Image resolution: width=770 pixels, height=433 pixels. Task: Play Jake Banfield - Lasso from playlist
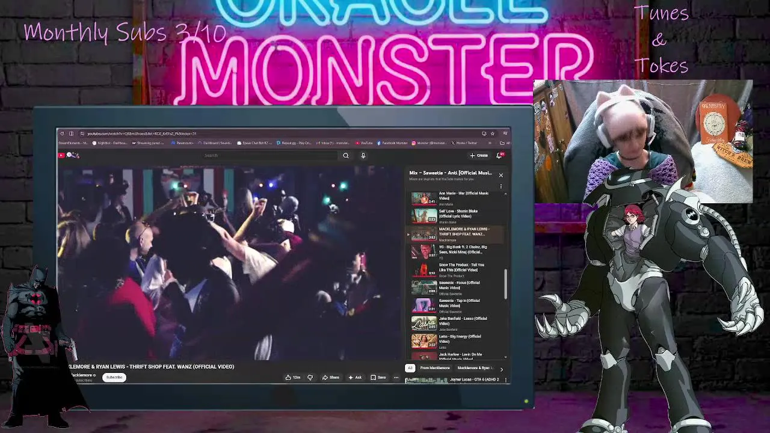click(x=457, y=324)
